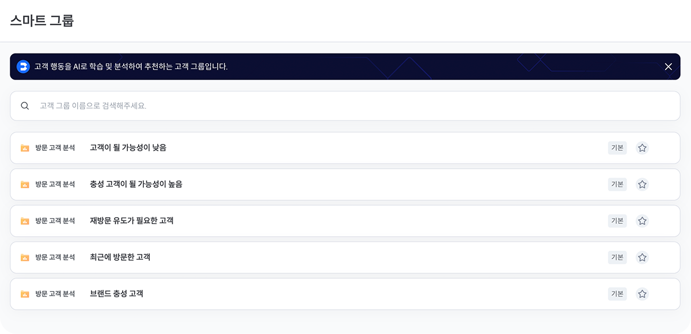Click '기본' tag on '브랜드 충성 고객' row
The width and height of the screenshot is (691, 334).
617,294
